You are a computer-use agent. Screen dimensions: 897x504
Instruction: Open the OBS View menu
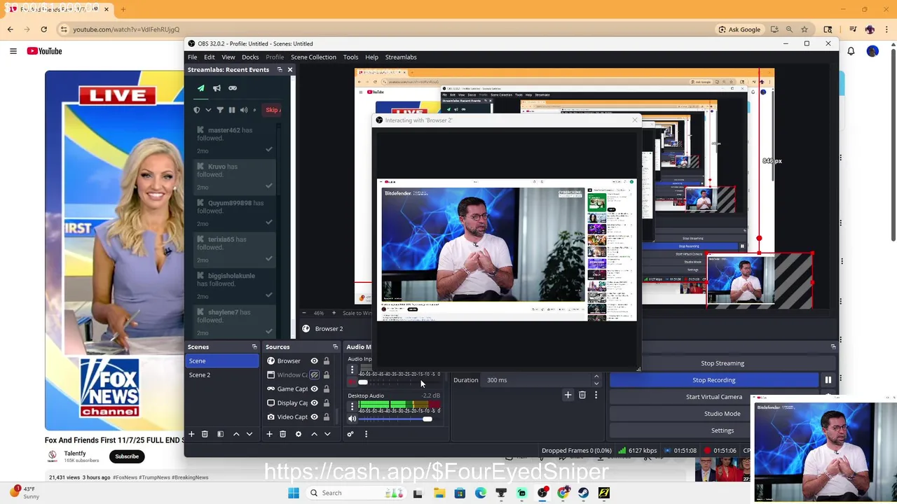tap(228, 57)
